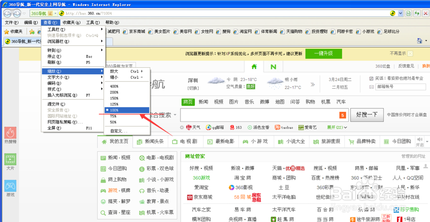Click the 邮箱帐号 input field
Viewport: 430px width, 222px height.
pyautogui.click(x=401, y=87)
